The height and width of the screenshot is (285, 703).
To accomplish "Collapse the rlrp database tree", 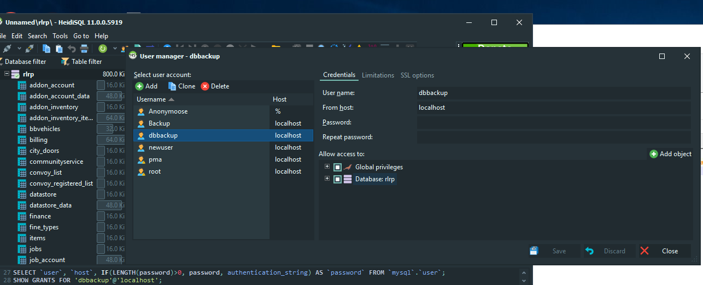I will coord(7,74).
